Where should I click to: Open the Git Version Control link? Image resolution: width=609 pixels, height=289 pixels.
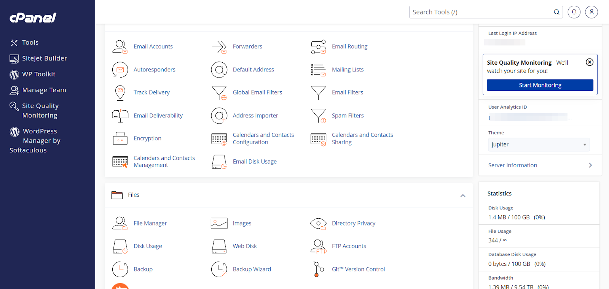point(359,269)
